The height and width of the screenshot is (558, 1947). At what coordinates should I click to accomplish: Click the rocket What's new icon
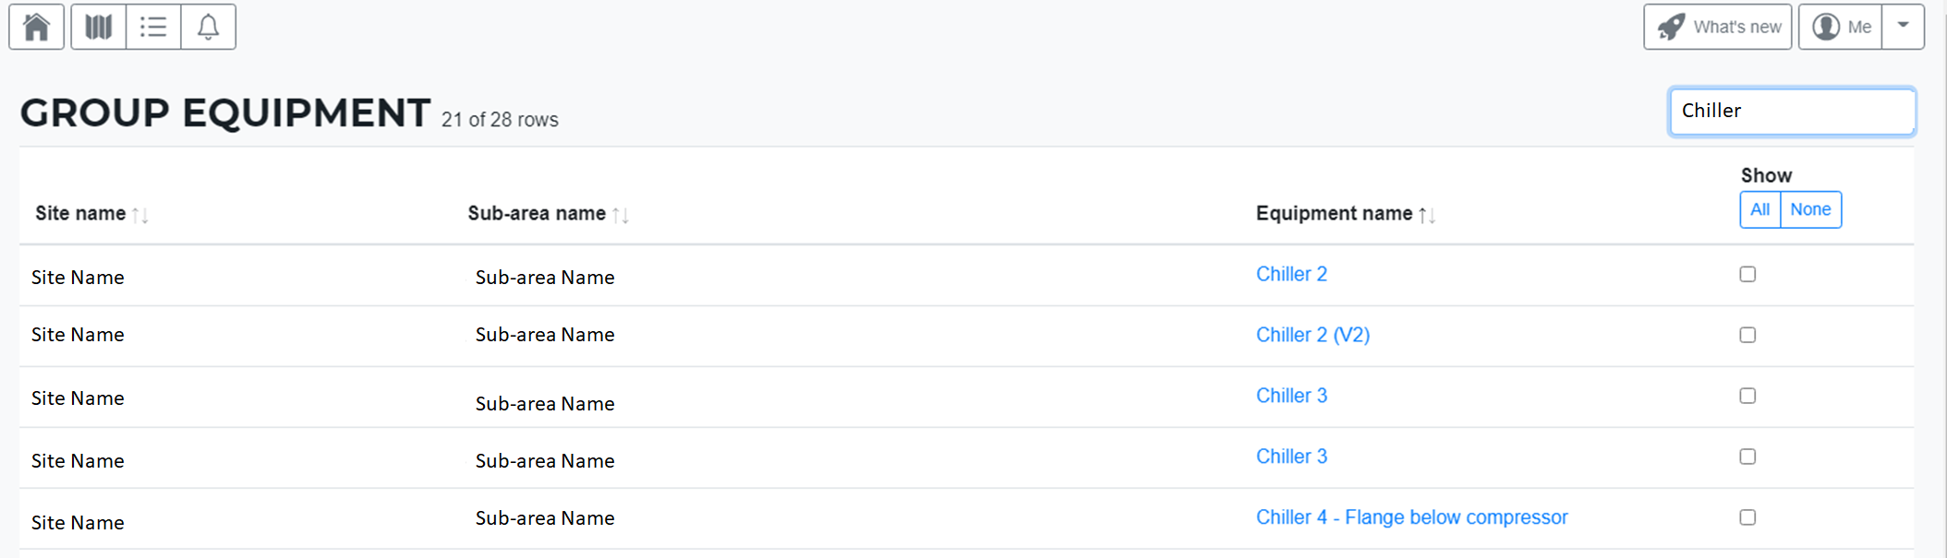pyautogui.click(x=1671, y=27)
